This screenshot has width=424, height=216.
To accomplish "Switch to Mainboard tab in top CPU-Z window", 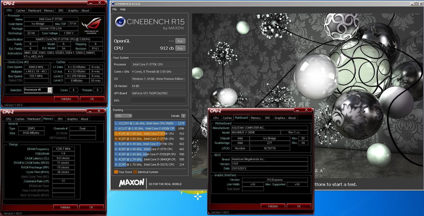I will [x=35, y=11].
